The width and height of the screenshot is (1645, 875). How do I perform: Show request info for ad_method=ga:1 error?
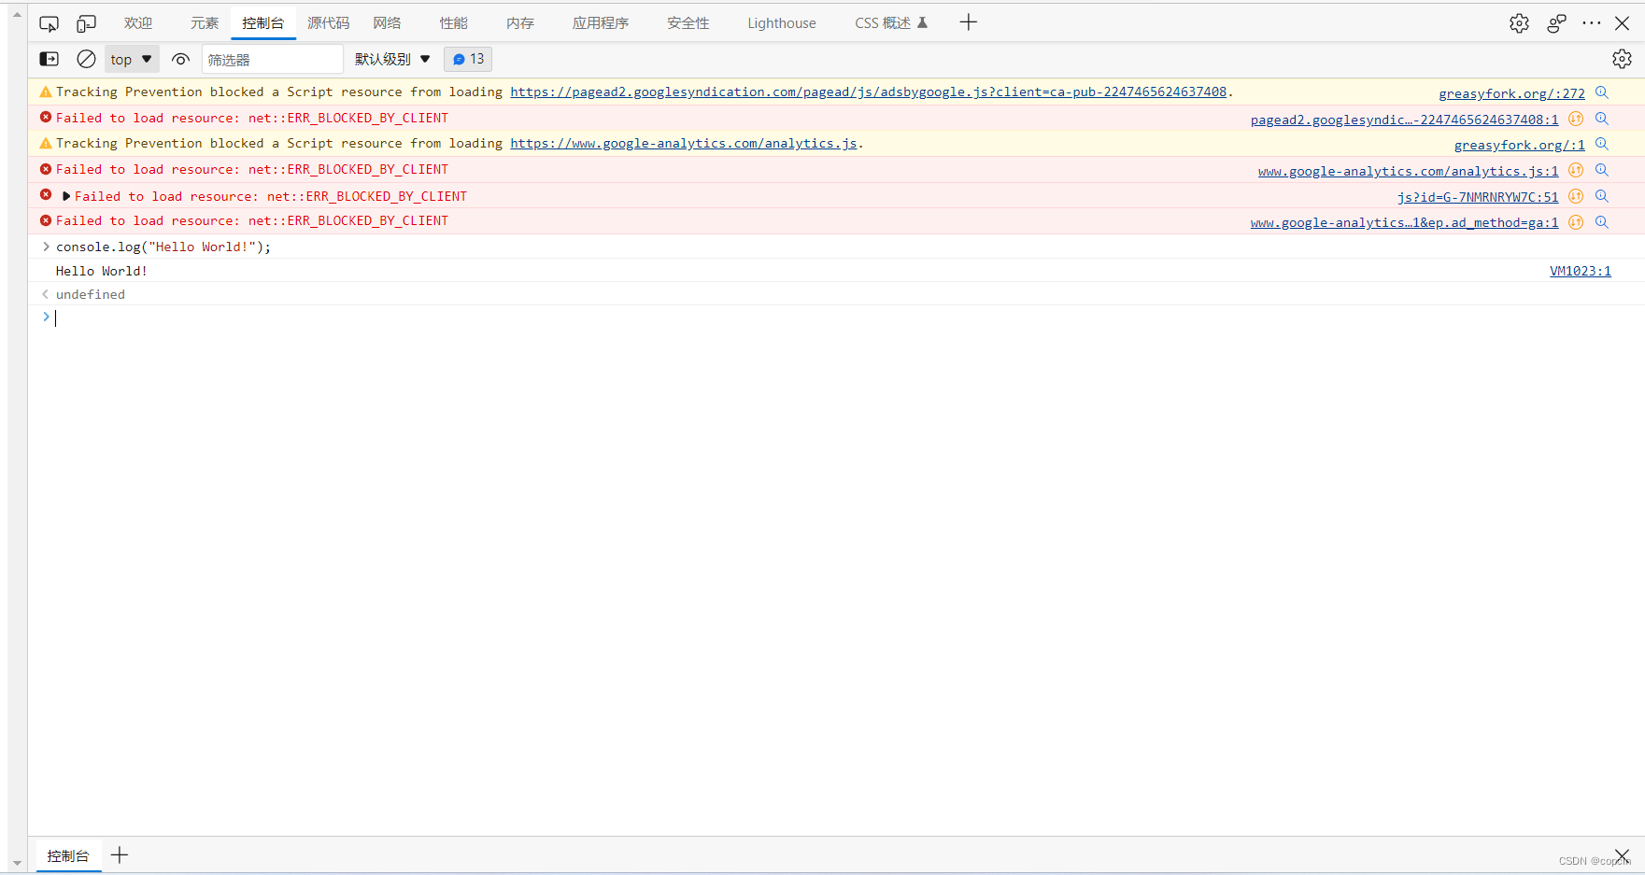(x=1576, y=222)
